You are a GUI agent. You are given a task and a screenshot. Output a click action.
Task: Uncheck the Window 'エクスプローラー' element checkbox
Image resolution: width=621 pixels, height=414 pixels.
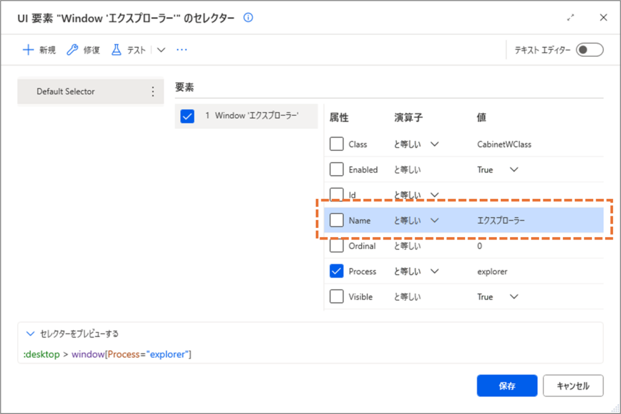coord(187,116)
